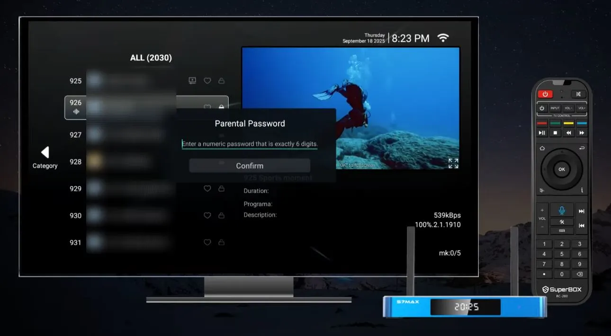Favorite channel 931 with heart icon
Viewport: 611px width, 336px height.
pyautogui.click(x=207, y=243)
